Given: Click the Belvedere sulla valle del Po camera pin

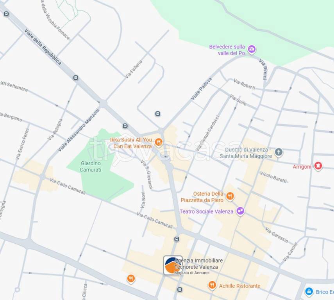Looking at the screenshot, I should coord(252,49).
